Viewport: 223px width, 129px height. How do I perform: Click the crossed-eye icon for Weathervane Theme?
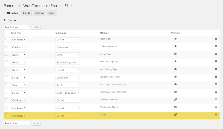[175, 107]
